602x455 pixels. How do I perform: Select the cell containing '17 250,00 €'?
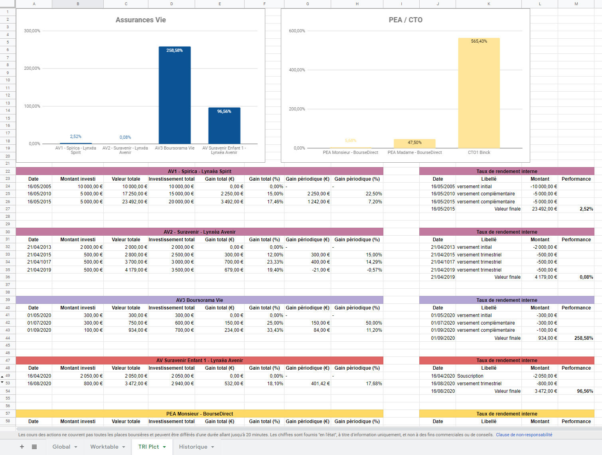pos(126,194)
